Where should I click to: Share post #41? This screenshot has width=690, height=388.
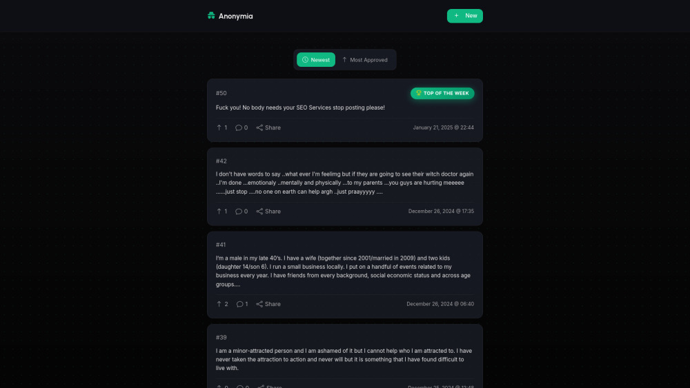coord(268,304)
